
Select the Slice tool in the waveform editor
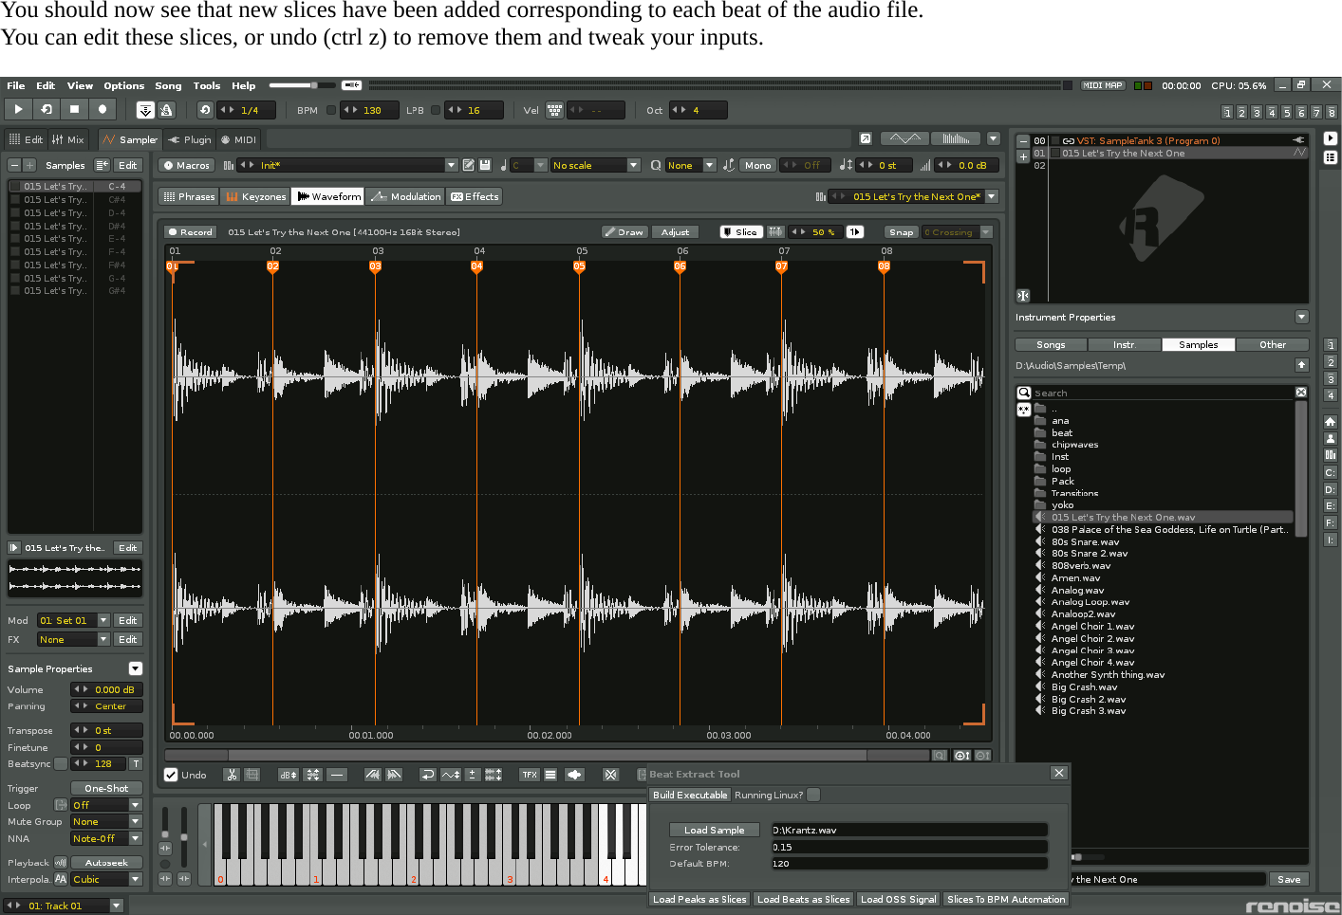(740, 231)
